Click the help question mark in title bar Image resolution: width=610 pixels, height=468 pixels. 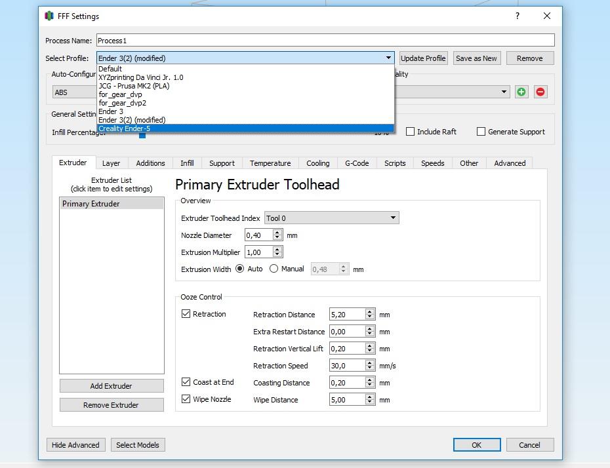point(517,16)
